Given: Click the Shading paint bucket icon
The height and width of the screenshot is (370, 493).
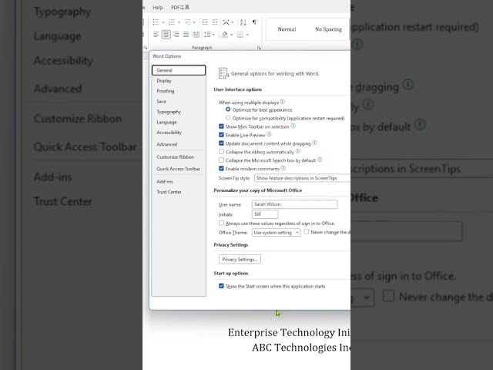Looking at the screenshot, I should (224, 35).
